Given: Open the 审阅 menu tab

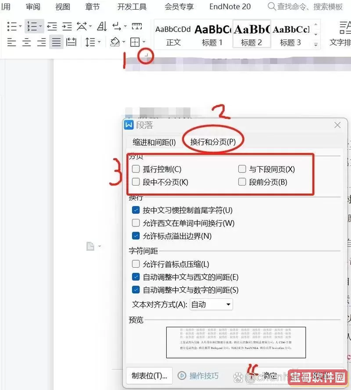Looking at the screenshot, I should tap(33, 7).
